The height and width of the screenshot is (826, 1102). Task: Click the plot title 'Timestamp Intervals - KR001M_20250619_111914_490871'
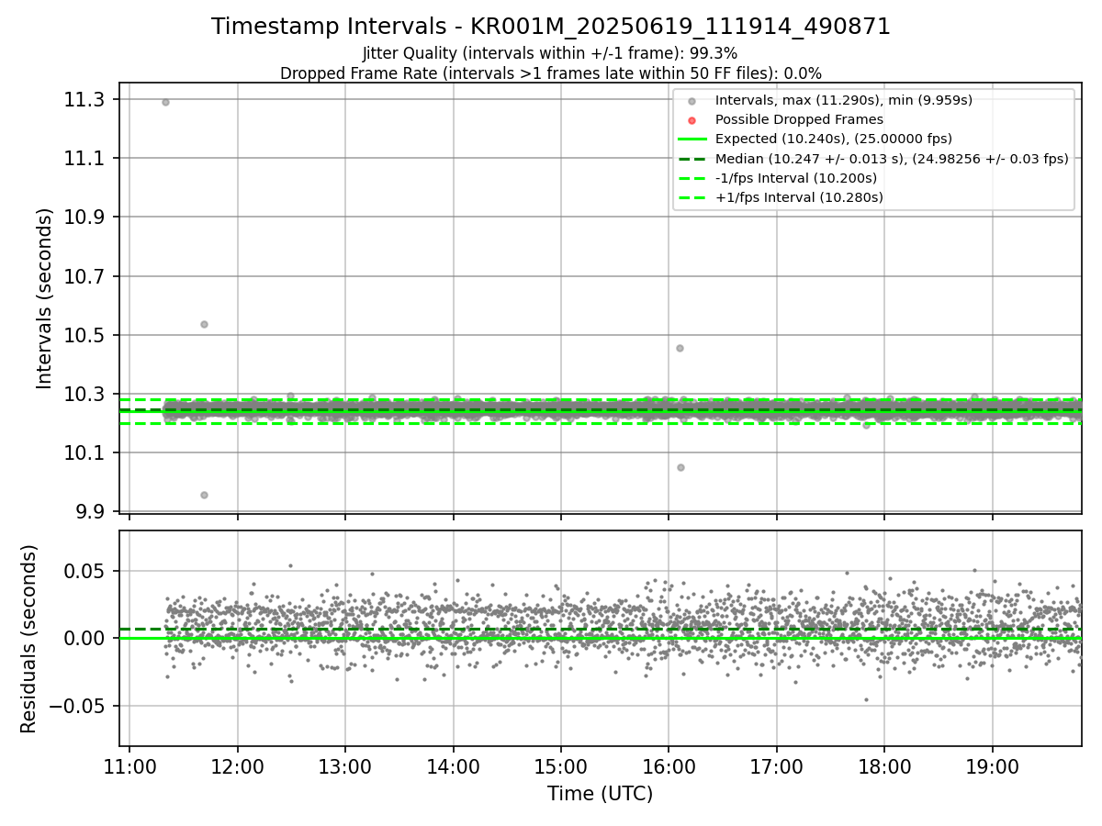point(551,27)
